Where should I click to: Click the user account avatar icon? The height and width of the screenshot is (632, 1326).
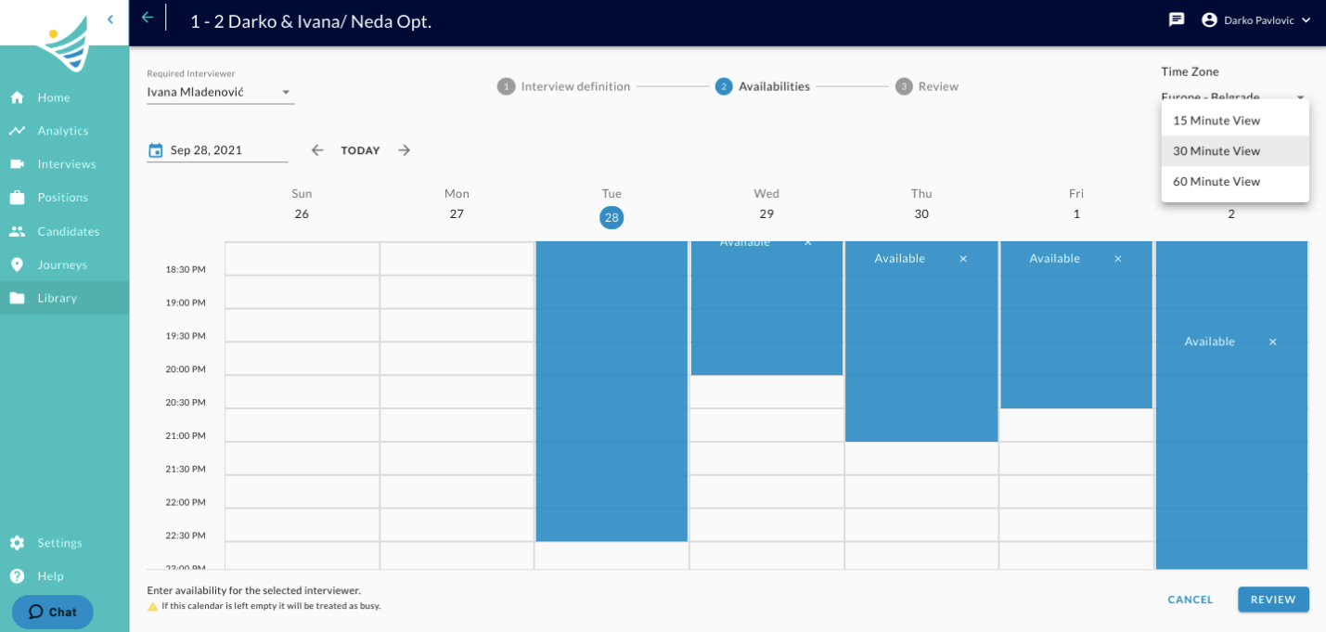(1209, 19)
